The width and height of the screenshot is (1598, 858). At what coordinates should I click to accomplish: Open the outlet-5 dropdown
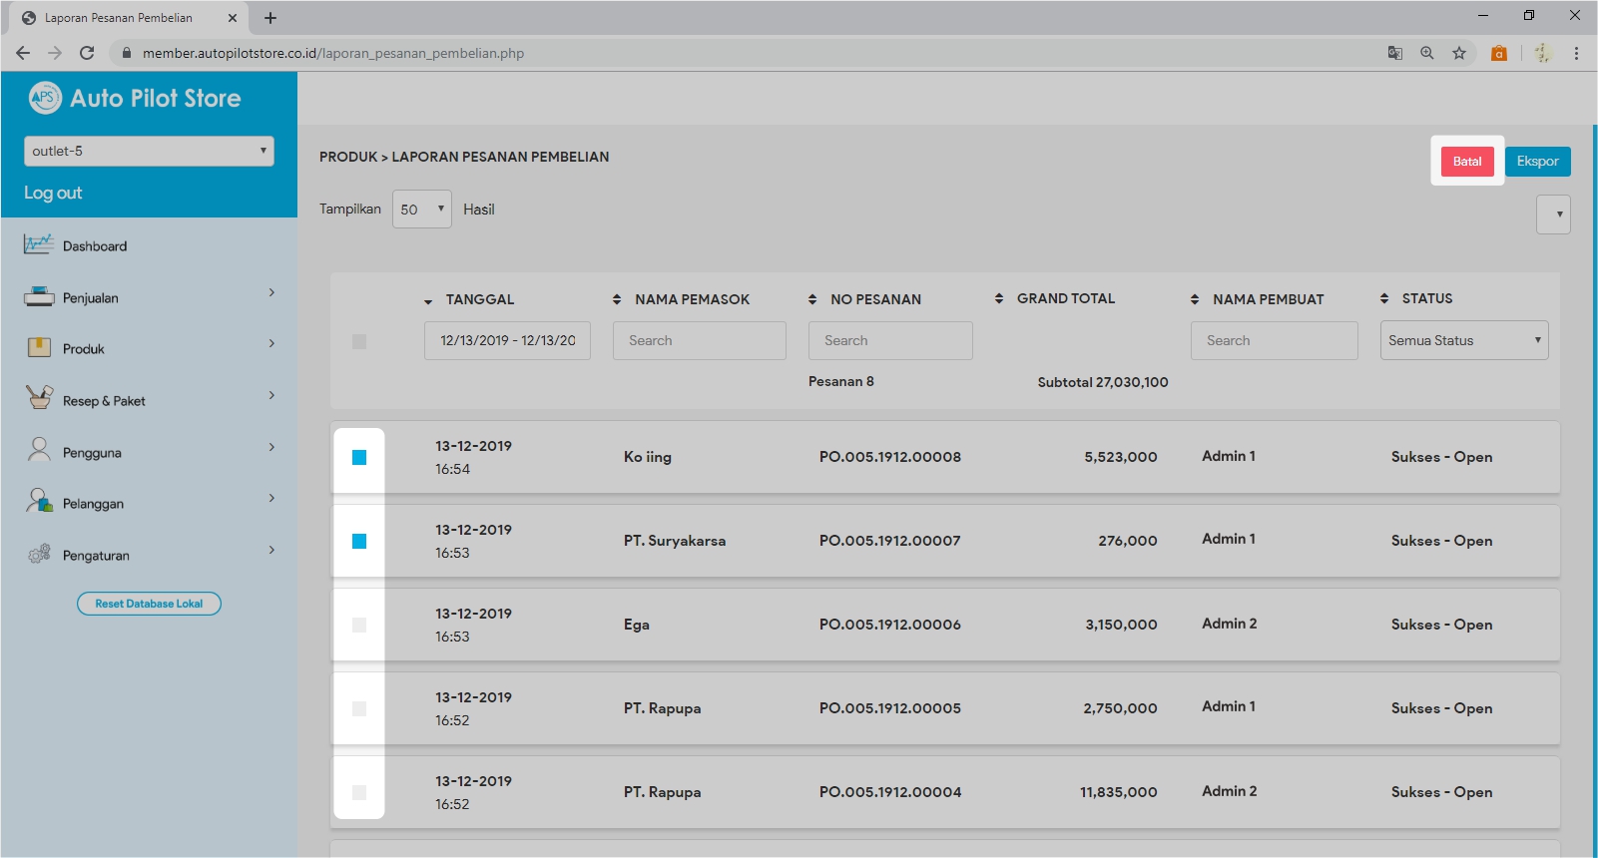pyautogui.click(x=149, y=152)
